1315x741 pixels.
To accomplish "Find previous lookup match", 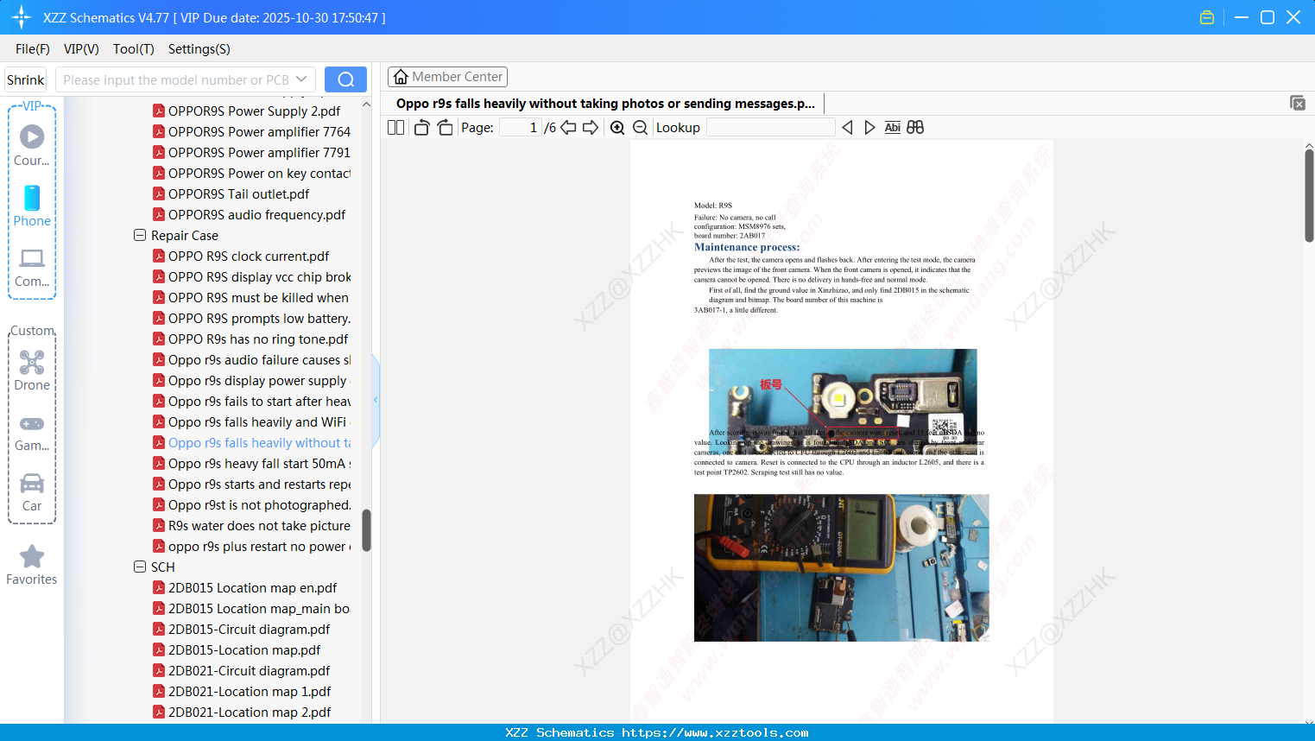I will point(847,128).
